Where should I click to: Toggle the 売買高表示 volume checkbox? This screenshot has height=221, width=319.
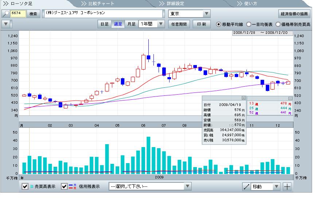click(x=25, y=186)
